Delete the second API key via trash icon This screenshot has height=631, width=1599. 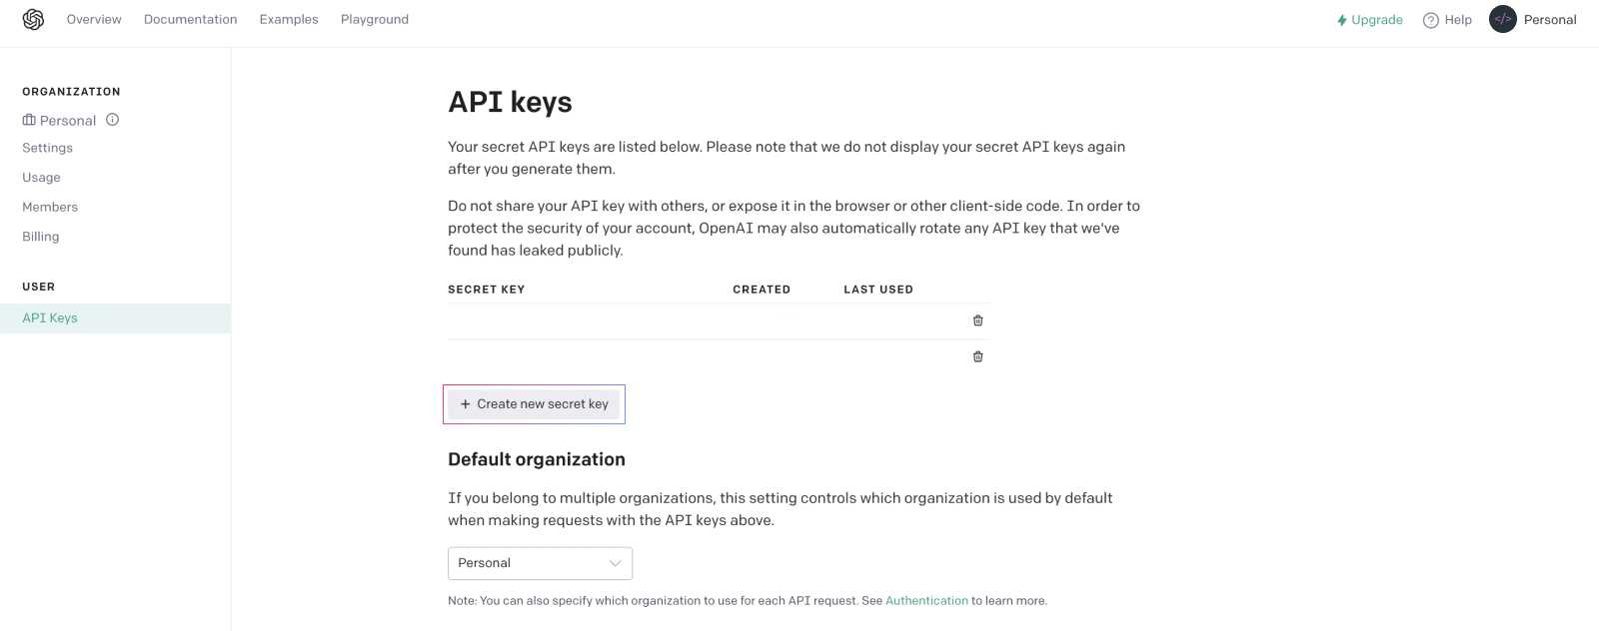click(977, 355)
